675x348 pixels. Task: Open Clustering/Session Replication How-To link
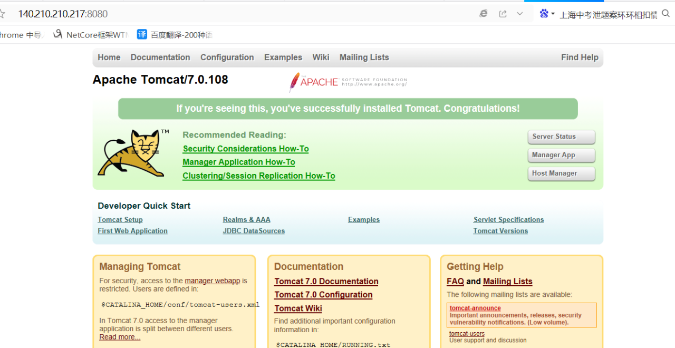tap(259, 176)
